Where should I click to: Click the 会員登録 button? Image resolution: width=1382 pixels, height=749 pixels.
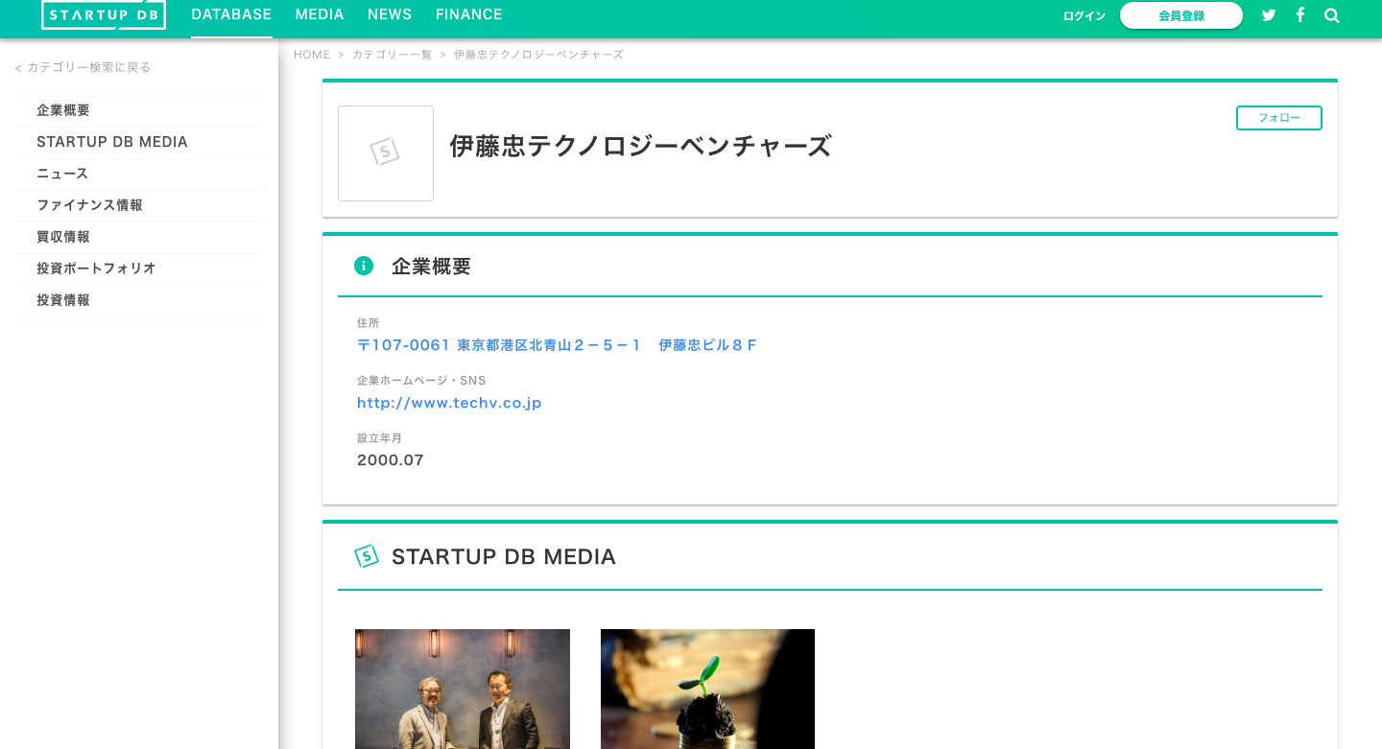coord(1181,15)
